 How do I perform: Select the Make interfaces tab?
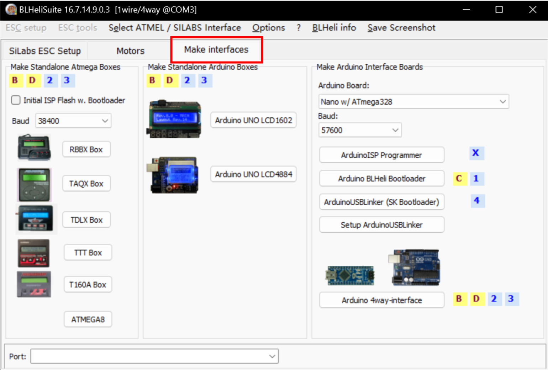(216, 49)
